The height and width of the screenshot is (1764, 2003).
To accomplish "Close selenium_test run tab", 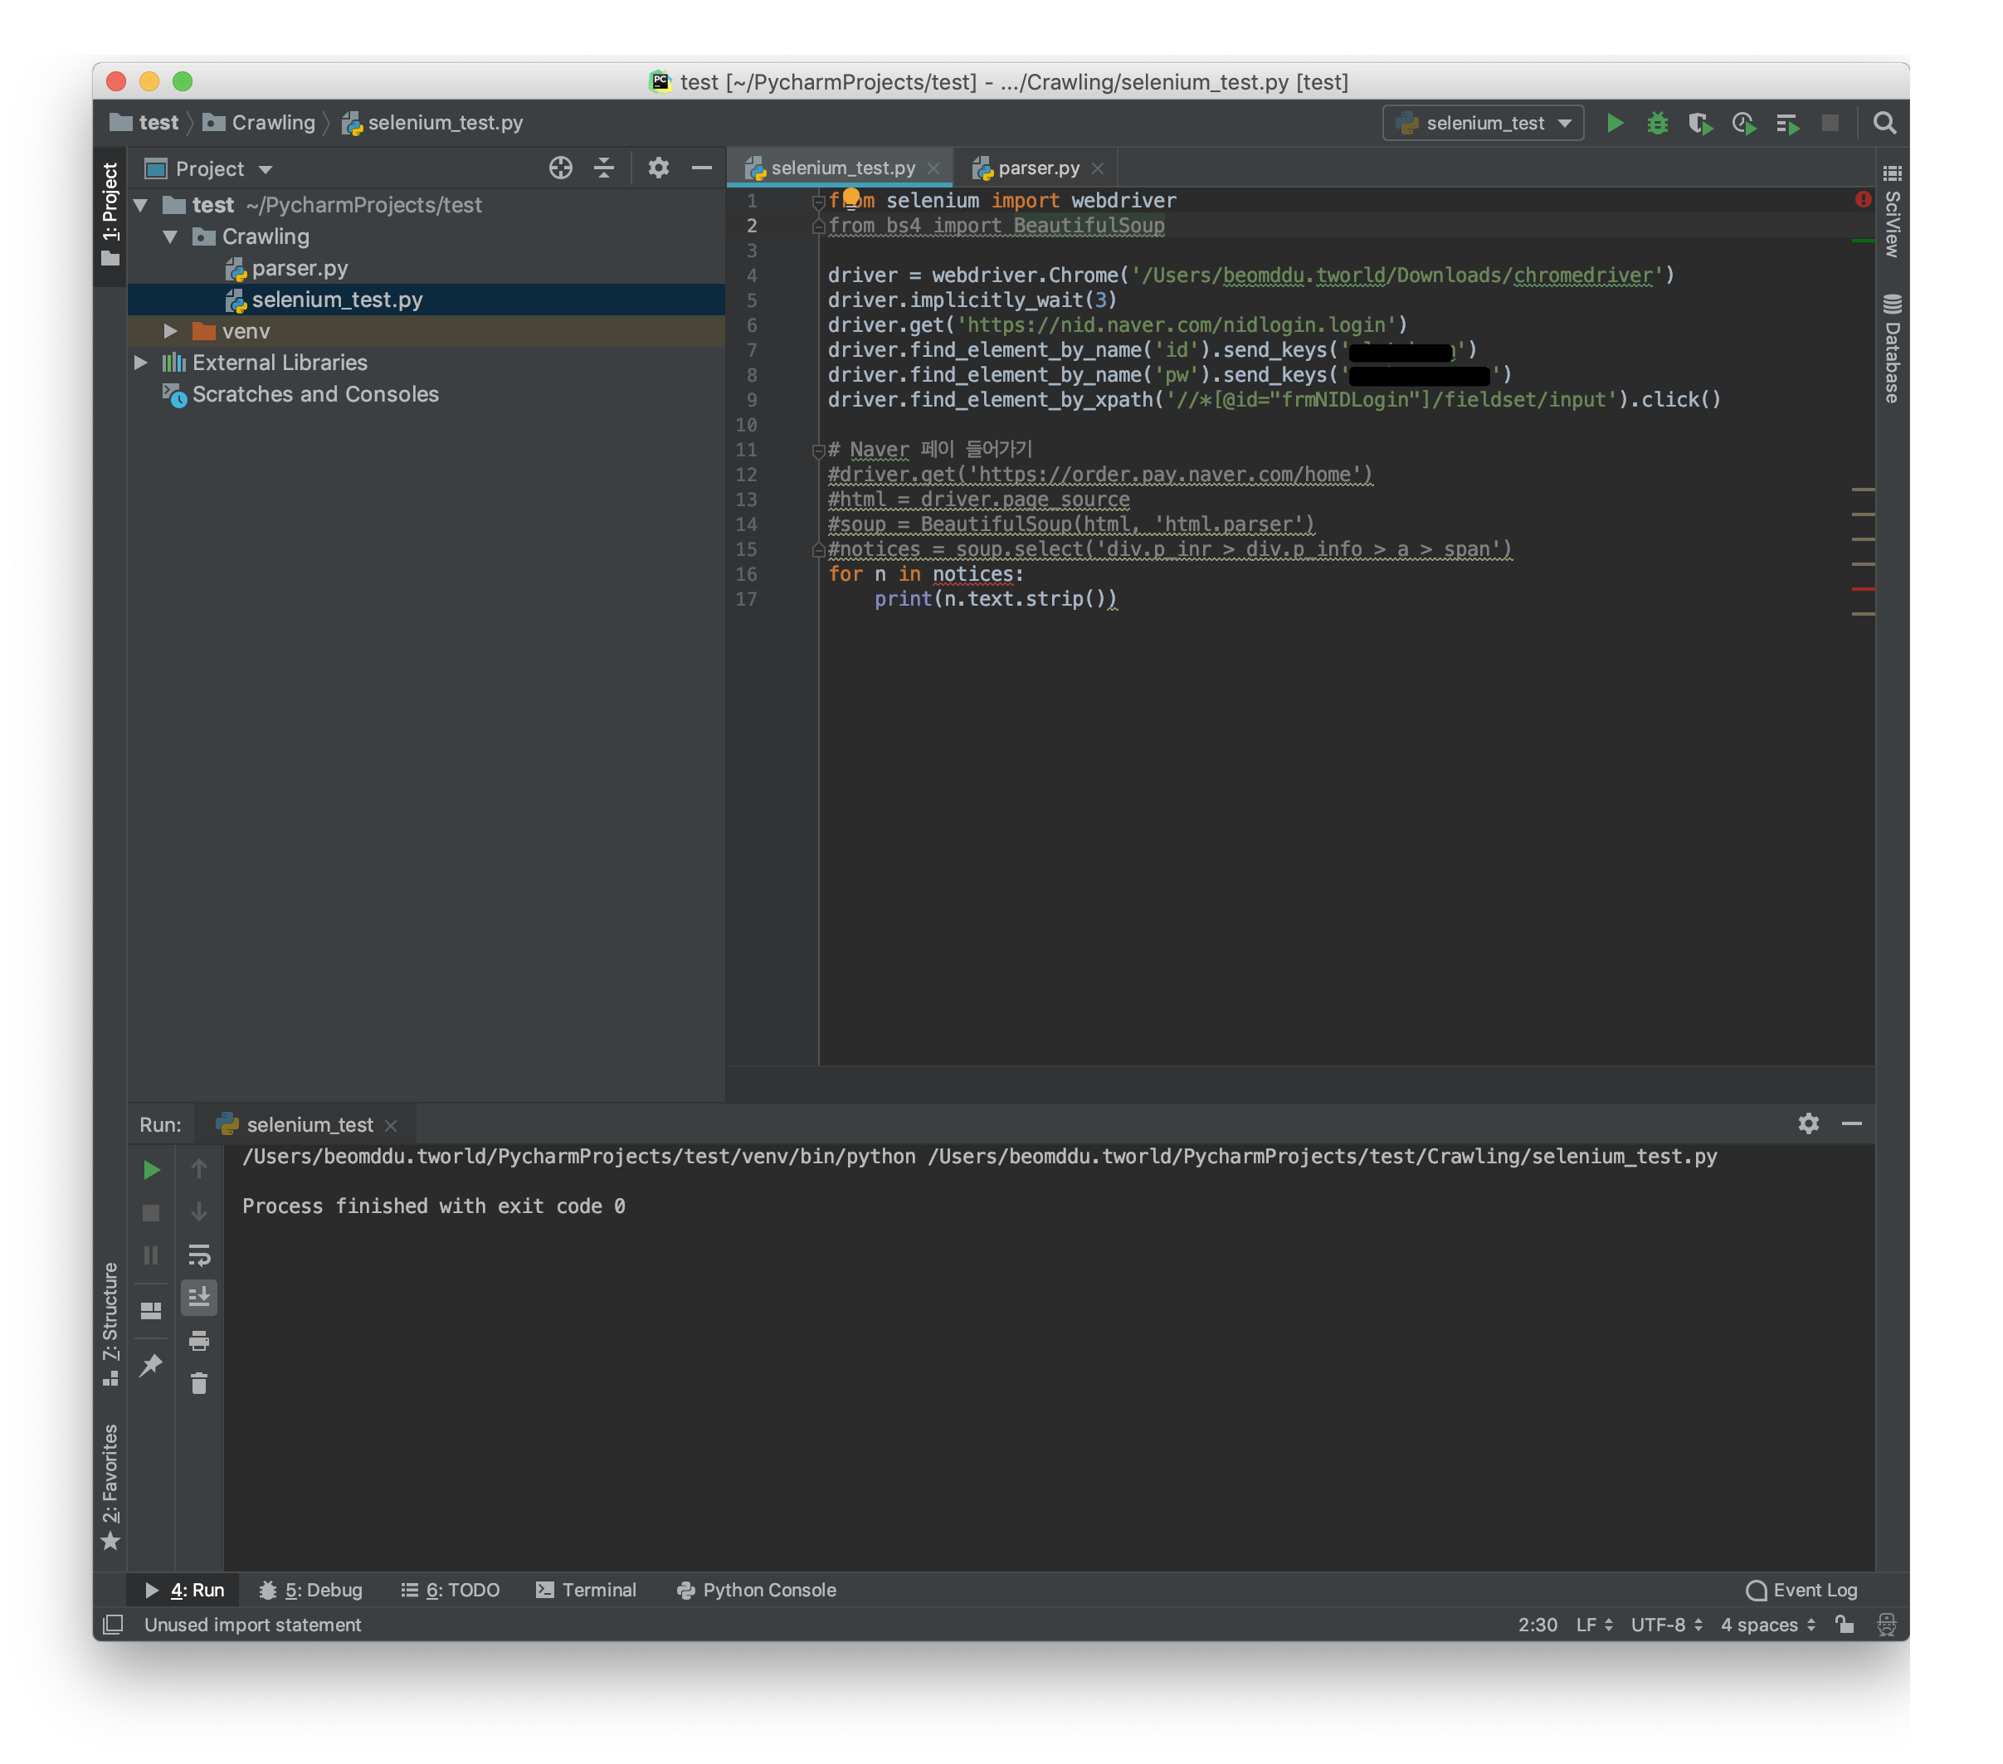I will tap(391, 1125).
